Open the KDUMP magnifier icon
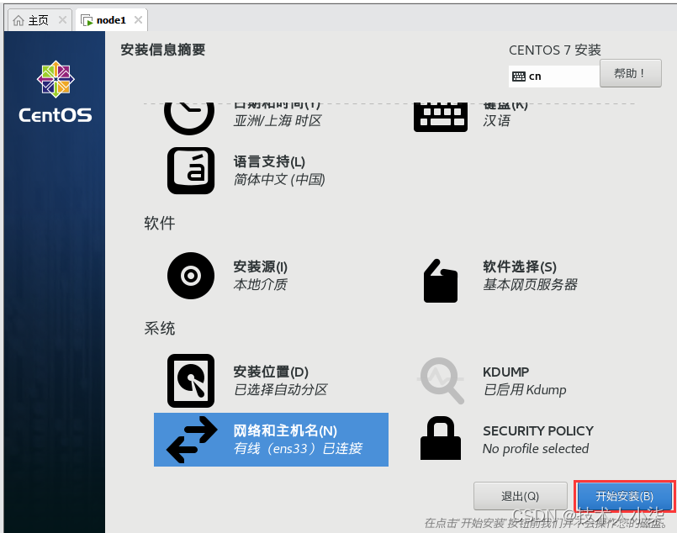This screenshot has height=533, width=677. (x=441, y=380)
